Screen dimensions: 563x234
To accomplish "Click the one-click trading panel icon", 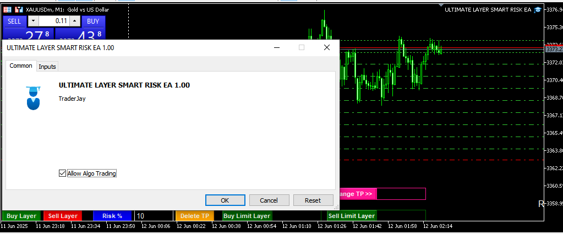I will point(8,10).
